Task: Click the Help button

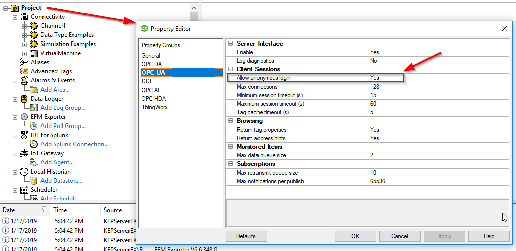Action: point(489,236)
